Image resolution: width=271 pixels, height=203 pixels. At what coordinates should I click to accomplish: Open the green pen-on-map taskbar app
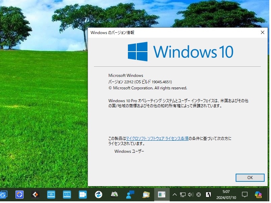114,195
